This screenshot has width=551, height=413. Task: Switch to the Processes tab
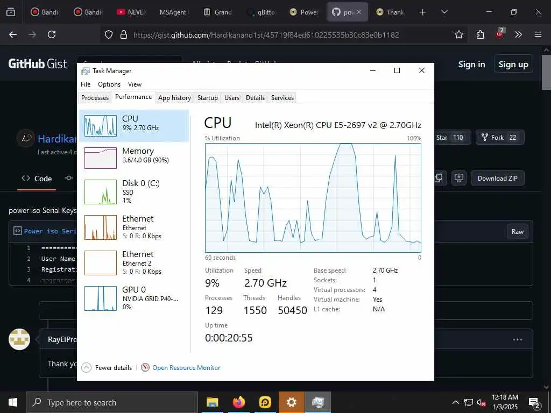pos(95,98)
